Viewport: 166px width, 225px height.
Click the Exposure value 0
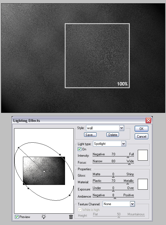[x=113, y=188]
